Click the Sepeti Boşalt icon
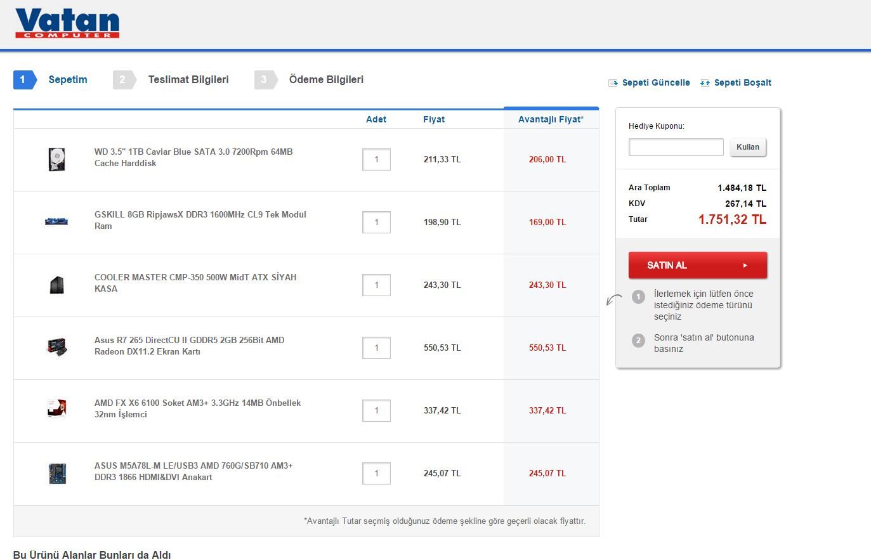 coord(705,83)
